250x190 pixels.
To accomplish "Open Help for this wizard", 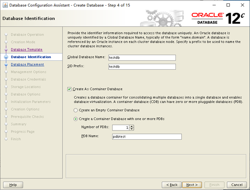I will [x=13, y=185].
